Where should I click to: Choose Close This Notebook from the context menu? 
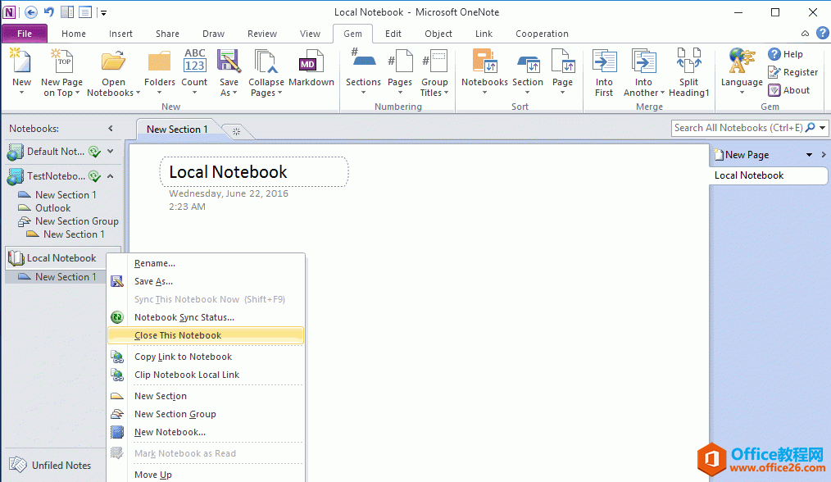(178, 334)
